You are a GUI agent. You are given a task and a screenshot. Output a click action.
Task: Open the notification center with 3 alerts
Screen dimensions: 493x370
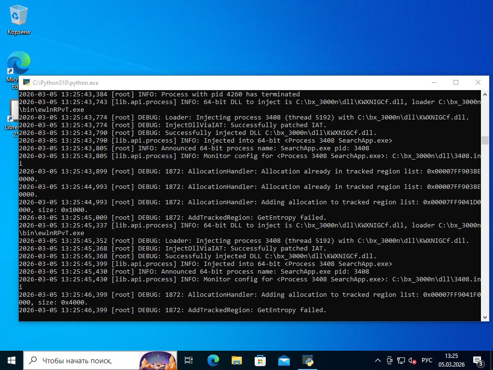click(x=478, y=360)
